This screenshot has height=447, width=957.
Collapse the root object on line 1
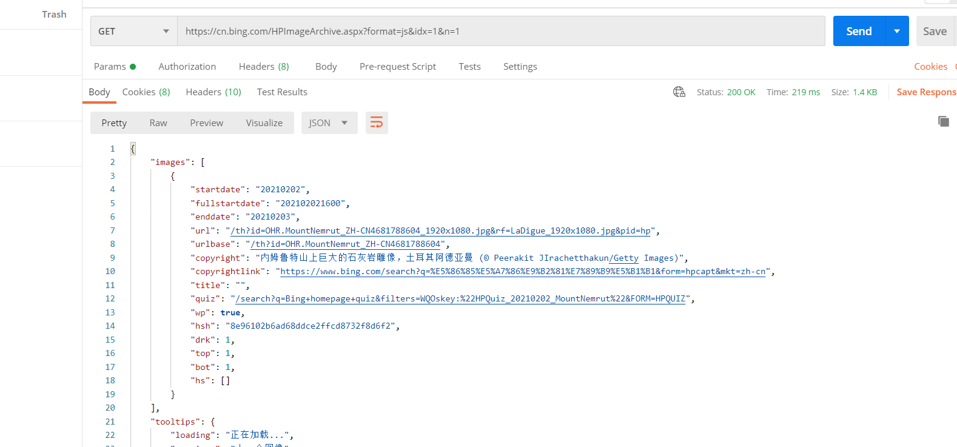(x=133, y=149)
